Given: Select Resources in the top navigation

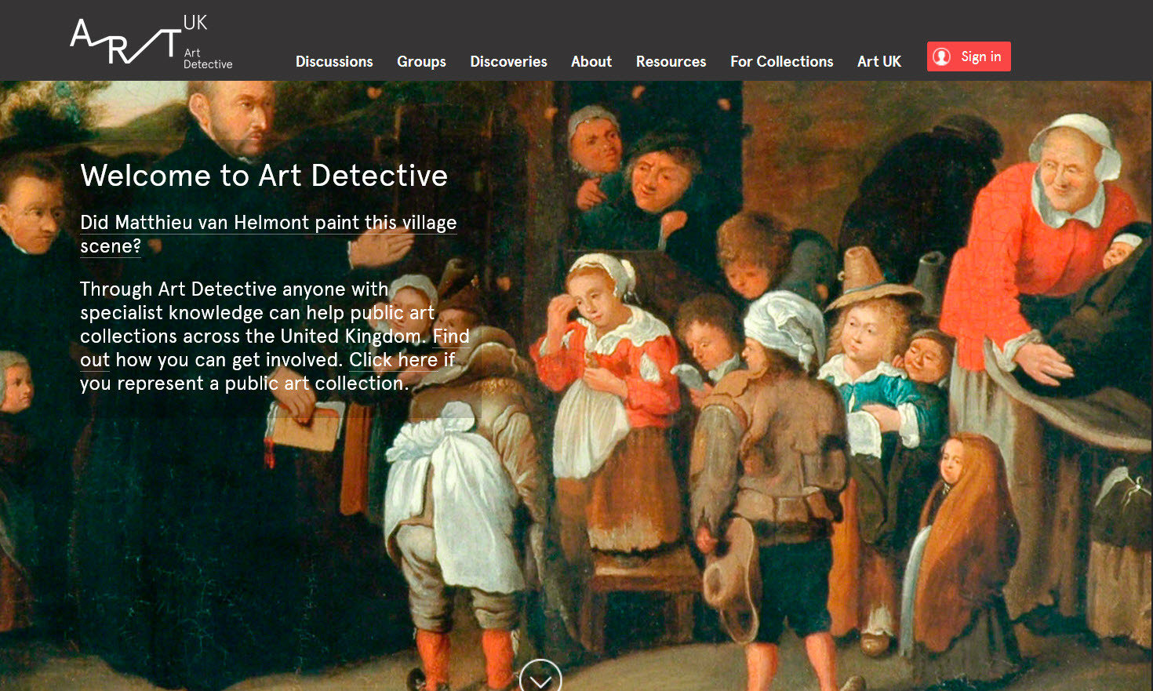Looking at the screenshot, I should (x=671, y=61).
